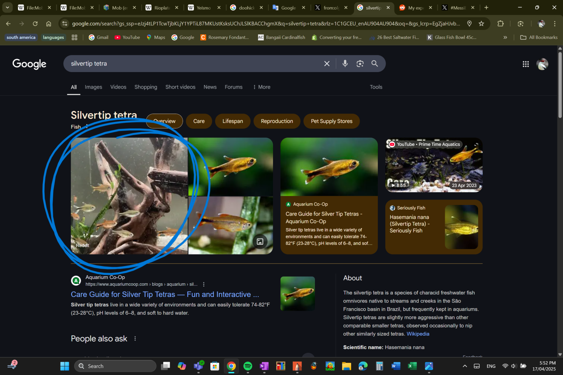The height and width of the screenshot is (375, 563).
Task: Open the Wikipedia link in the About section
Action: click(418, 334)
